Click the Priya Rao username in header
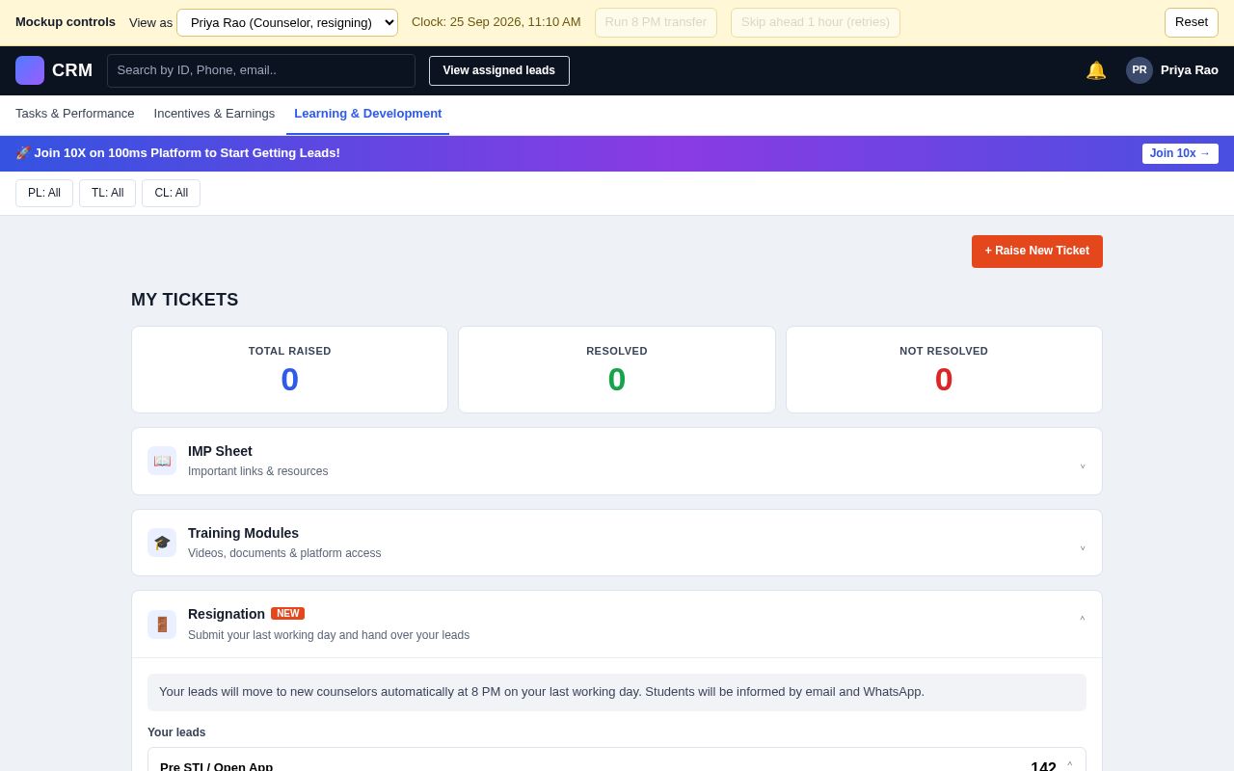Image resolution: width=1234 pixels, height=771 pixels. [x=1190, y=70]
